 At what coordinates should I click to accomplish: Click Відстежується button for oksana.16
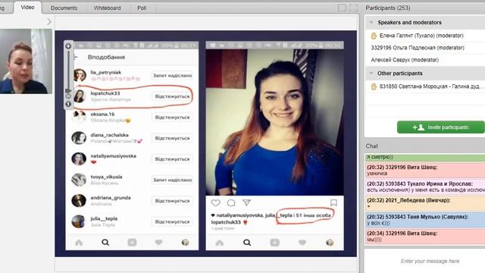[x=172, y=118]
